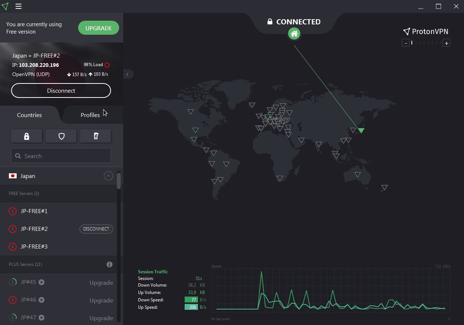Click the red server load circle
464x325 pixels.
coord(107,65)
